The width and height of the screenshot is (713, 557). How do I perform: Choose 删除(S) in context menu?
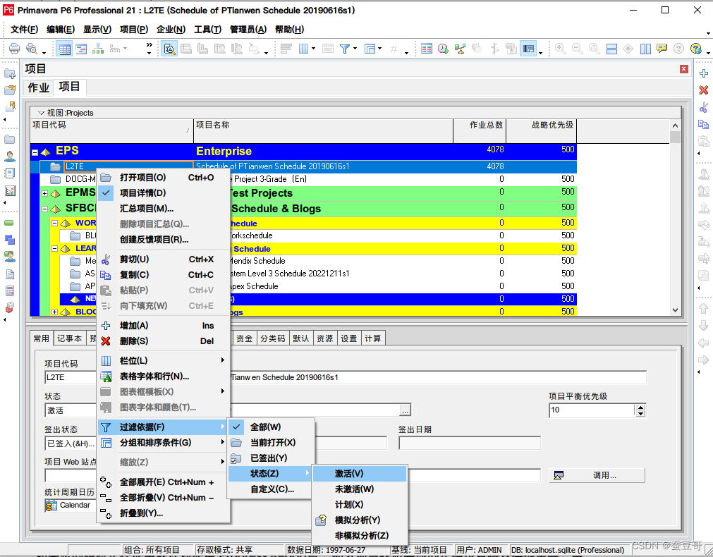164,341
